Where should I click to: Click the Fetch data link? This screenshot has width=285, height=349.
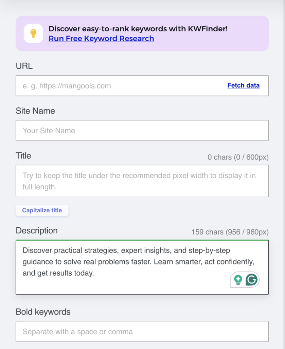(243, 86)
